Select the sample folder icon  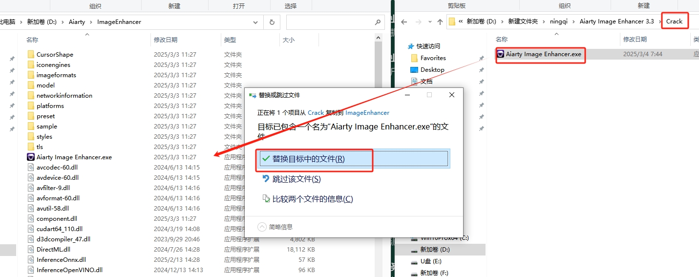[x=31, y=126]
